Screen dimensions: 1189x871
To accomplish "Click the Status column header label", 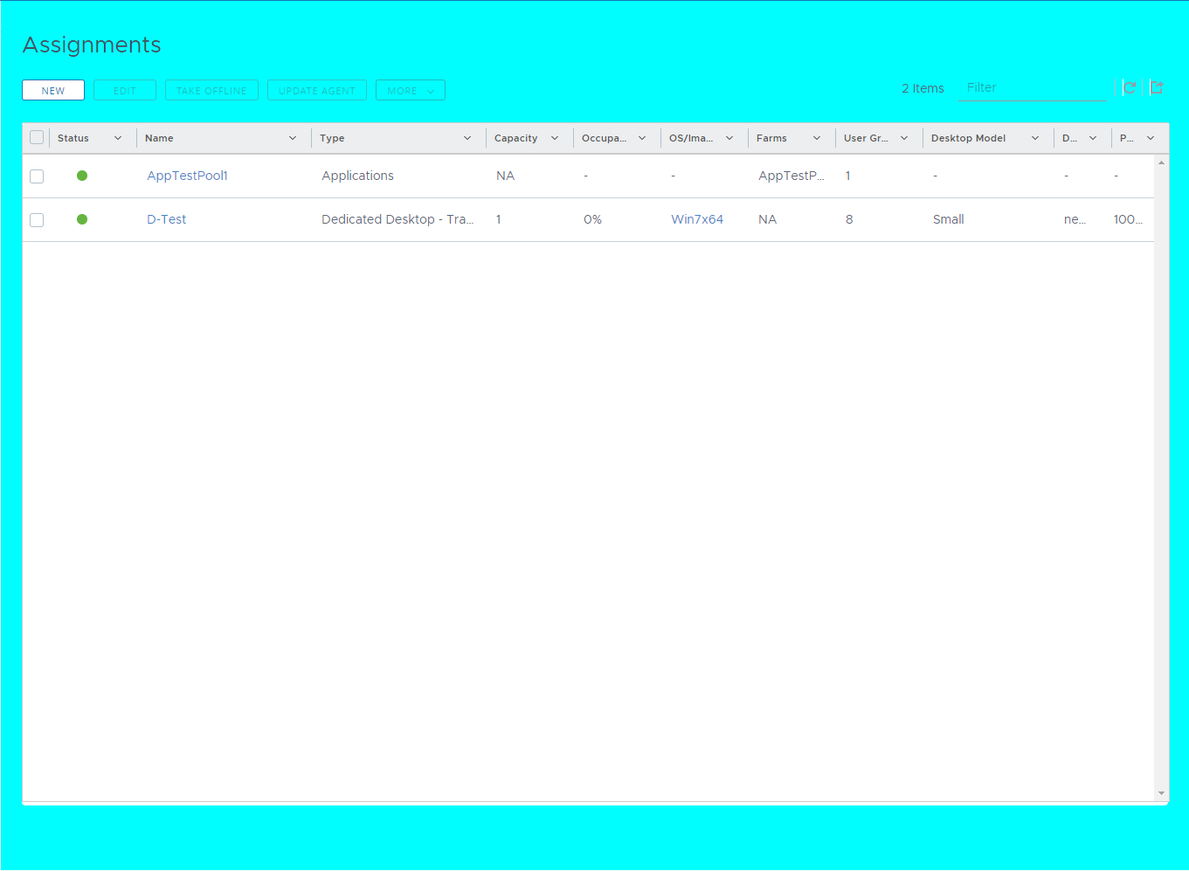I will (73, 138).
